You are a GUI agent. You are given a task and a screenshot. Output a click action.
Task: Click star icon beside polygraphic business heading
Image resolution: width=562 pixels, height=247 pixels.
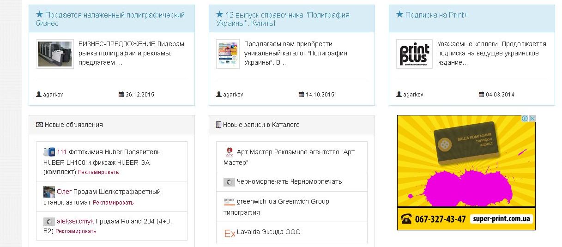coord(39,15)
